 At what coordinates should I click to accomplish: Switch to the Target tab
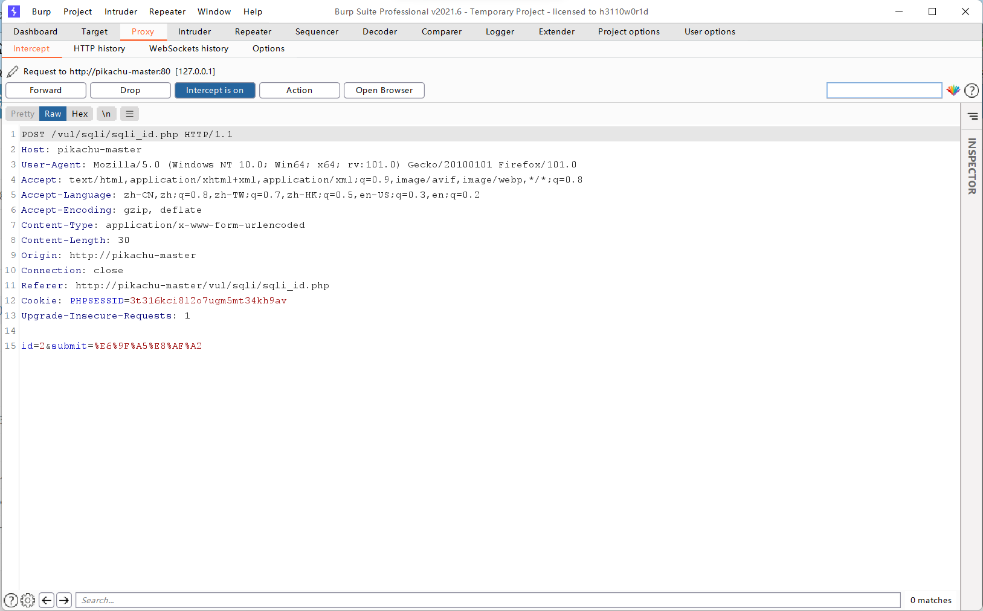(x=95, y=31)
